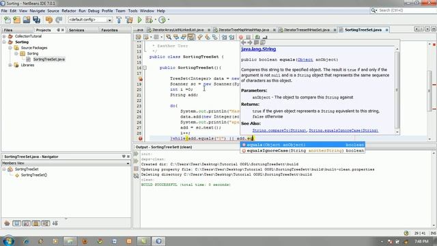Click the Start Macro Recording red dot icon
This screenshot has height=246, width=437.
click(x=241, y=37)
